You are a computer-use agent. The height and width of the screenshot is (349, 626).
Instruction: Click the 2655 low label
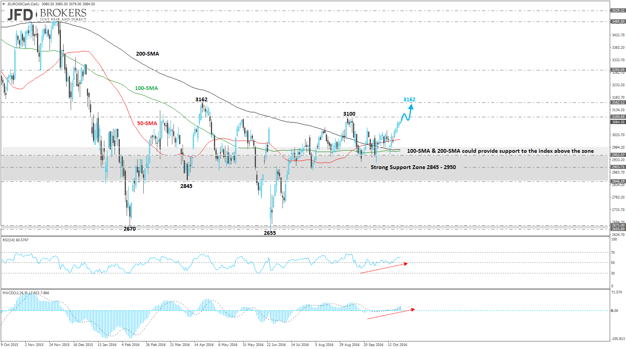(270, 233)
